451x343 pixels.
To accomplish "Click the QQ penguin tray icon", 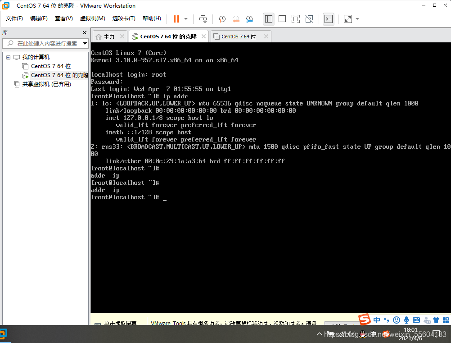I will pyautogui.click(x=363, y=334).
